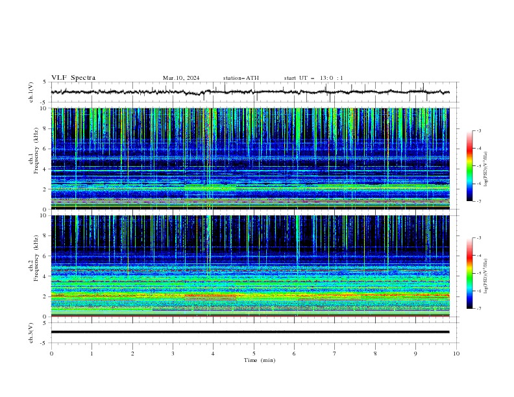Click the 'Time (min)' axis label
Viewport: 514px width, 397px height.
click(x=260, y=360)
